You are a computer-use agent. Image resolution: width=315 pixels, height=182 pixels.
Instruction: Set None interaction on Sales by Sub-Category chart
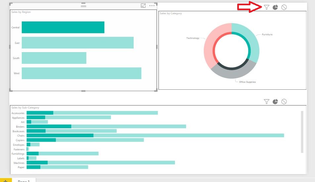point(284,102)
